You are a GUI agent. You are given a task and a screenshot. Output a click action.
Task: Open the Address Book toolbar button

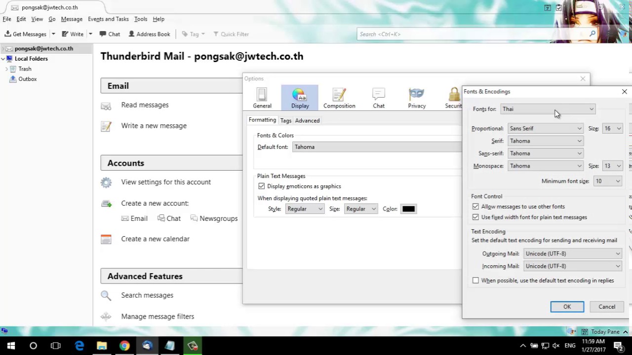149,34
